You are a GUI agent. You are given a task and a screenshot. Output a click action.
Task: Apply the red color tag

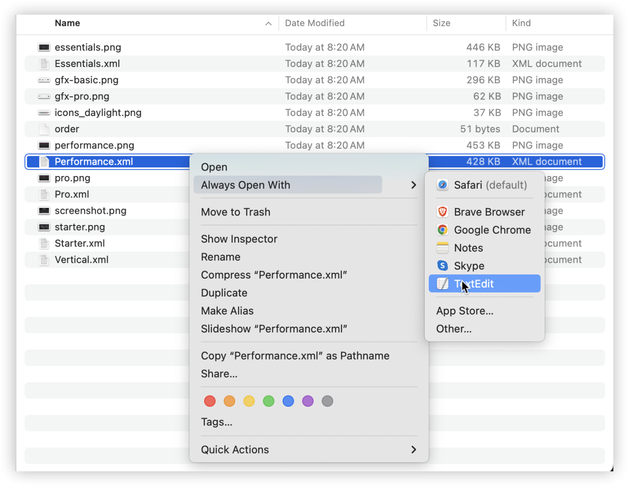[x=210, y=401]
